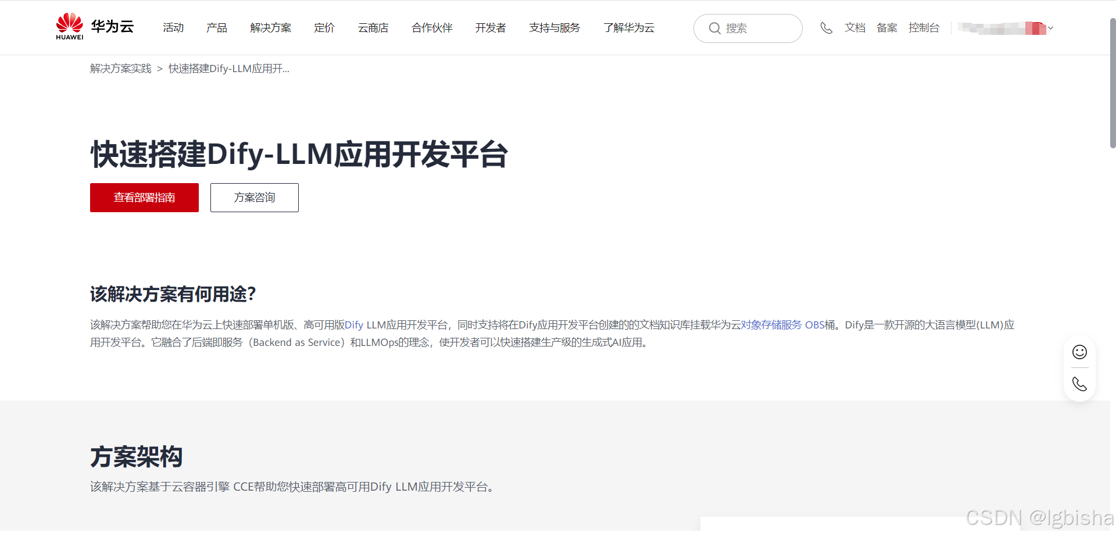This screenshot has width=1116, height=536.
Task: Open the 支持与服务 menu
Action: click(555, 28)
